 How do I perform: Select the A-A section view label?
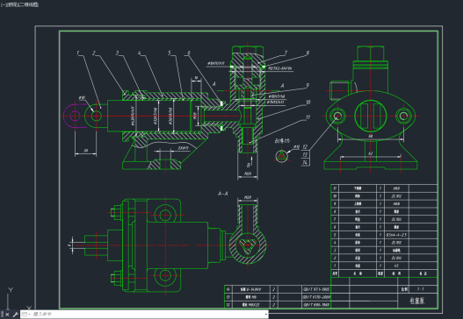(x=222, y=194)
